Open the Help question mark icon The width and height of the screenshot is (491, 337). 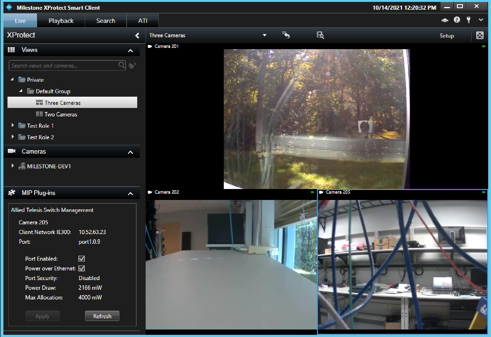pyautogui.click(x=457, y=20)
